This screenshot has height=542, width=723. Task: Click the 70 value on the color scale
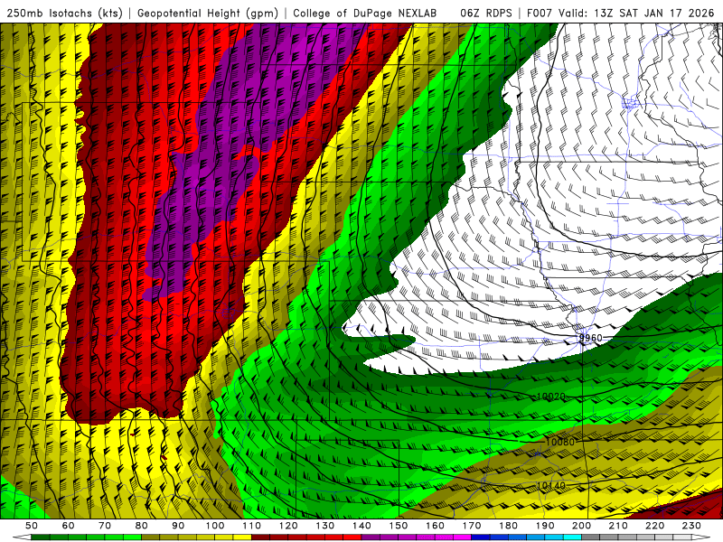tap(105, 526)
